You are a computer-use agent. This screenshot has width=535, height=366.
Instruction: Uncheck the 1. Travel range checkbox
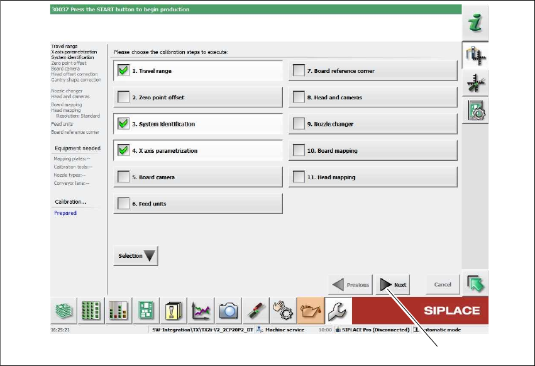pyautogui.click(x=123, y=70)
